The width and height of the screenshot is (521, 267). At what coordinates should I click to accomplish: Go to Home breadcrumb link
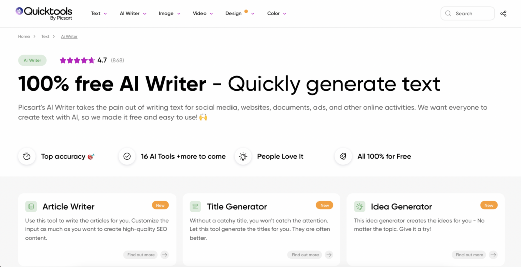click(x=24, y=37)
